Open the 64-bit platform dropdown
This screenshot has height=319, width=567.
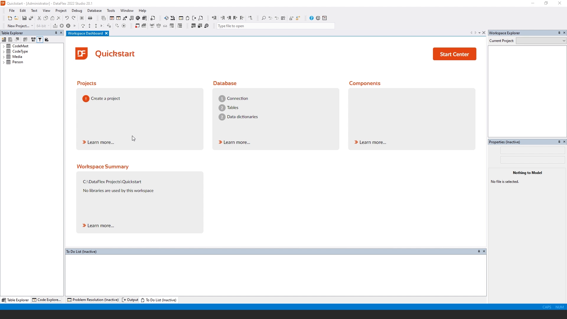coord(48,26)
